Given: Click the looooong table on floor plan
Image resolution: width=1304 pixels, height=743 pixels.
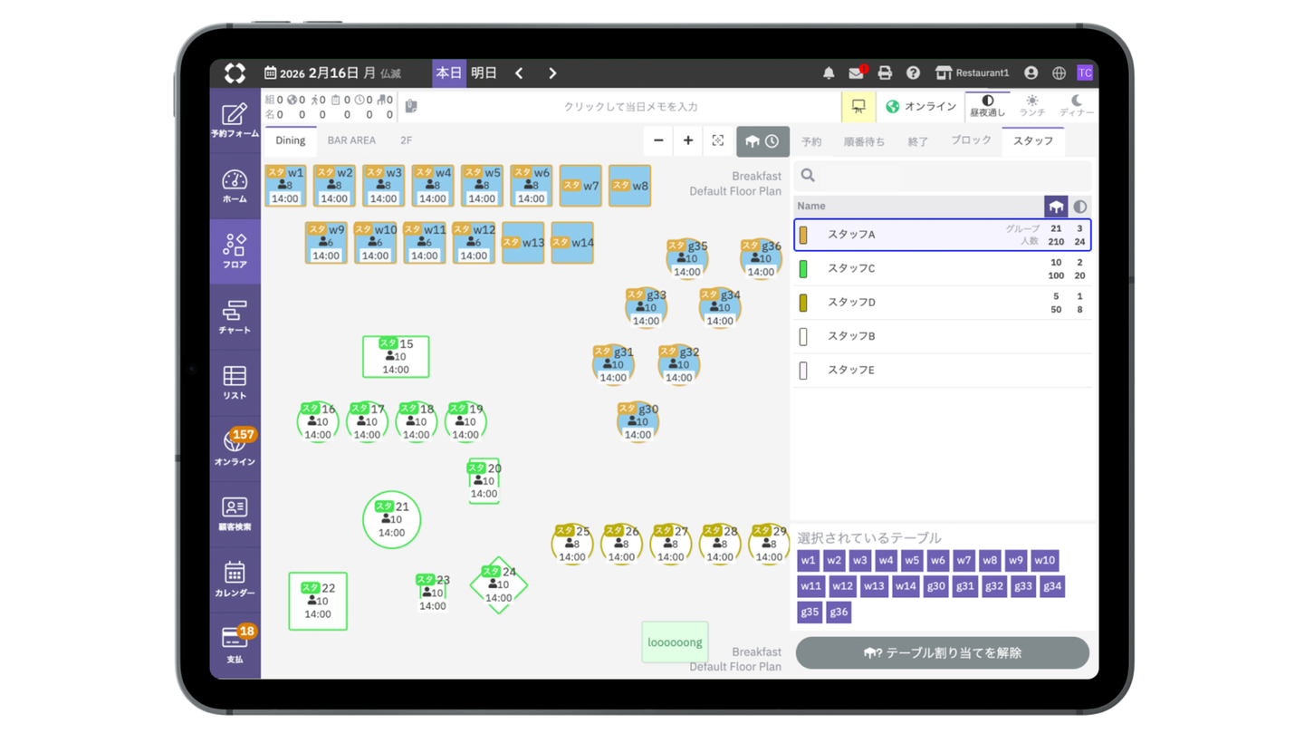Looking at the screenshot, I should [675, 642].
